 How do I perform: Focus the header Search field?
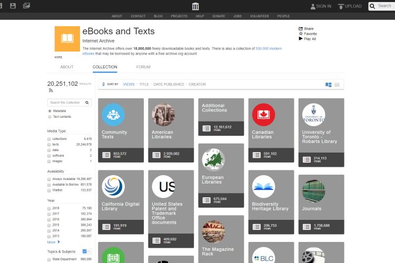click(x=384, y=6)
